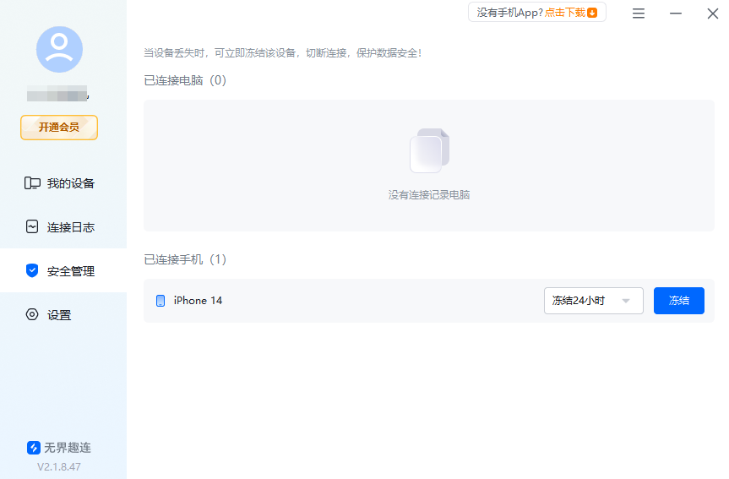This screenshot has width=729, height=479.
Task: Click the empty computer list placeholder icon
Action: [x=429, y=150]
